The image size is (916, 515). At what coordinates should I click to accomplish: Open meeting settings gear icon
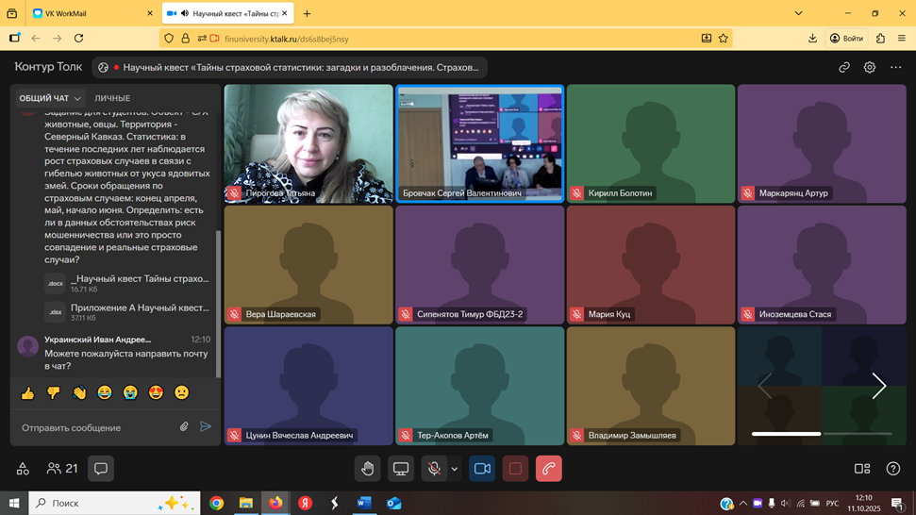pyautogui.click(x=870, y=68)
